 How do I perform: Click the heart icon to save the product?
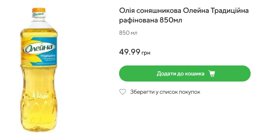click(123, 92)
